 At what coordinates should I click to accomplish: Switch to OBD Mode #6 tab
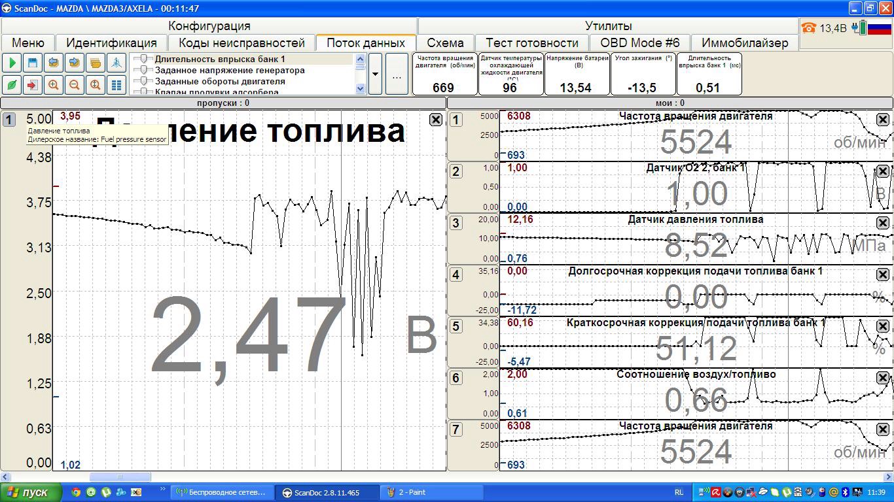tap(640, 43)
